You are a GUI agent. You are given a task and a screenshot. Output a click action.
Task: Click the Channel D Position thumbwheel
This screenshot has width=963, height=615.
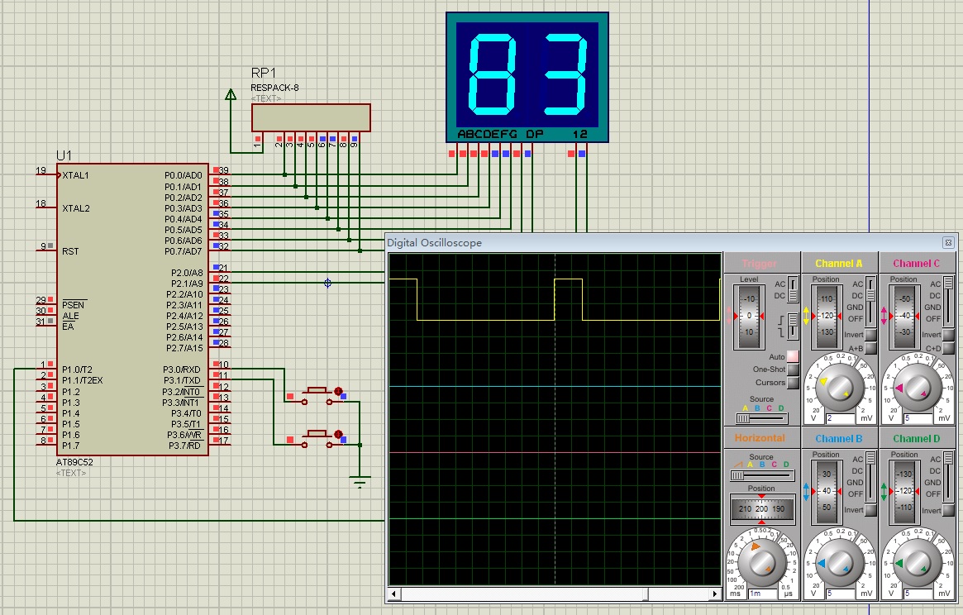[904, 491]
